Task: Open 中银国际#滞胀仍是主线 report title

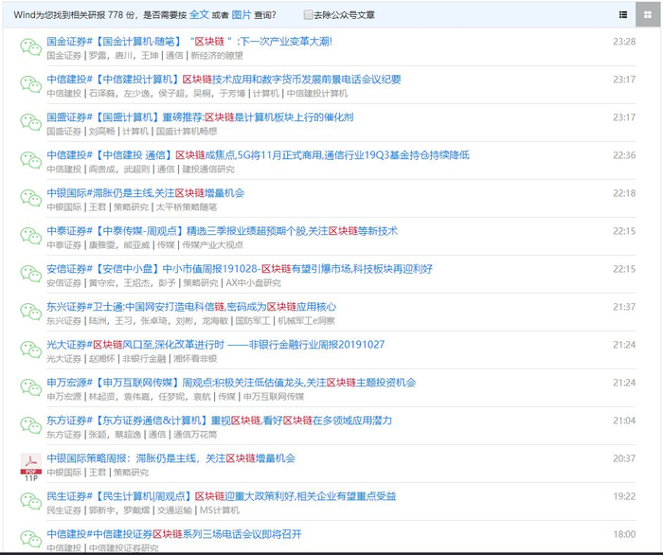Action: pos(146,193)
